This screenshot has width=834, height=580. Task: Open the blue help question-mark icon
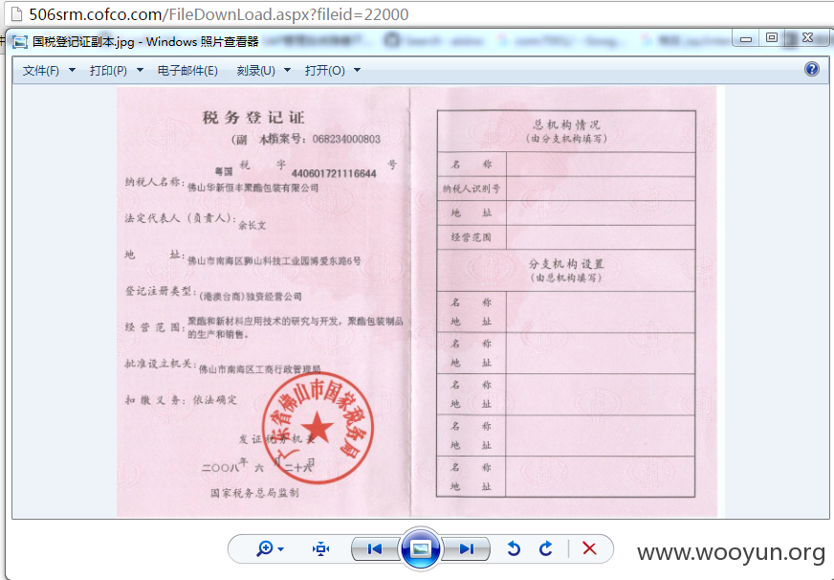[812, 69]
